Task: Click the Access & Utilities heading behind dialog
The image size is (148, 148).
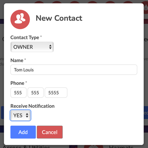Action: (x=27, y=147)
